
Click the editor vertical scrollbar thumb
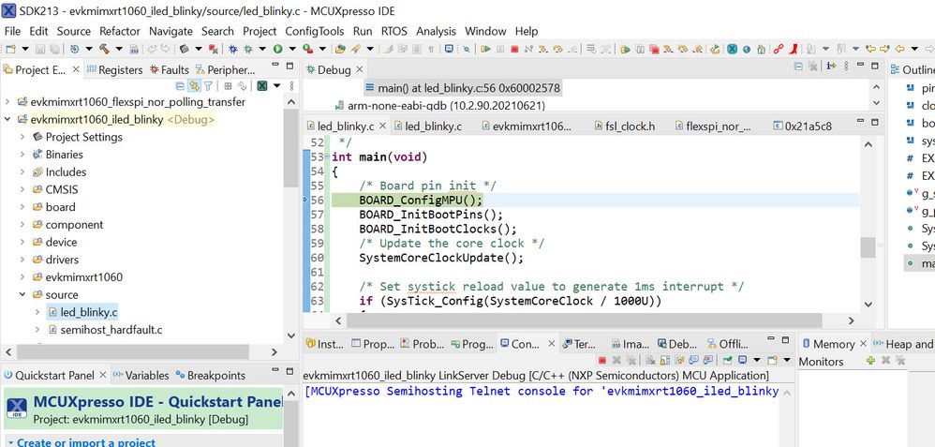(868, 247)
